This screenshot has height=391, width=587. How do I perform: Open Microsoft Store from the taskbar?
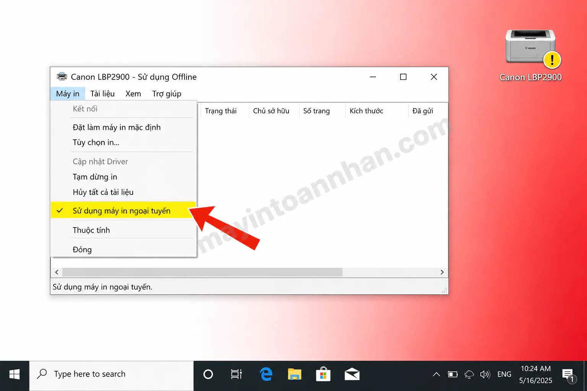point(323,374)
